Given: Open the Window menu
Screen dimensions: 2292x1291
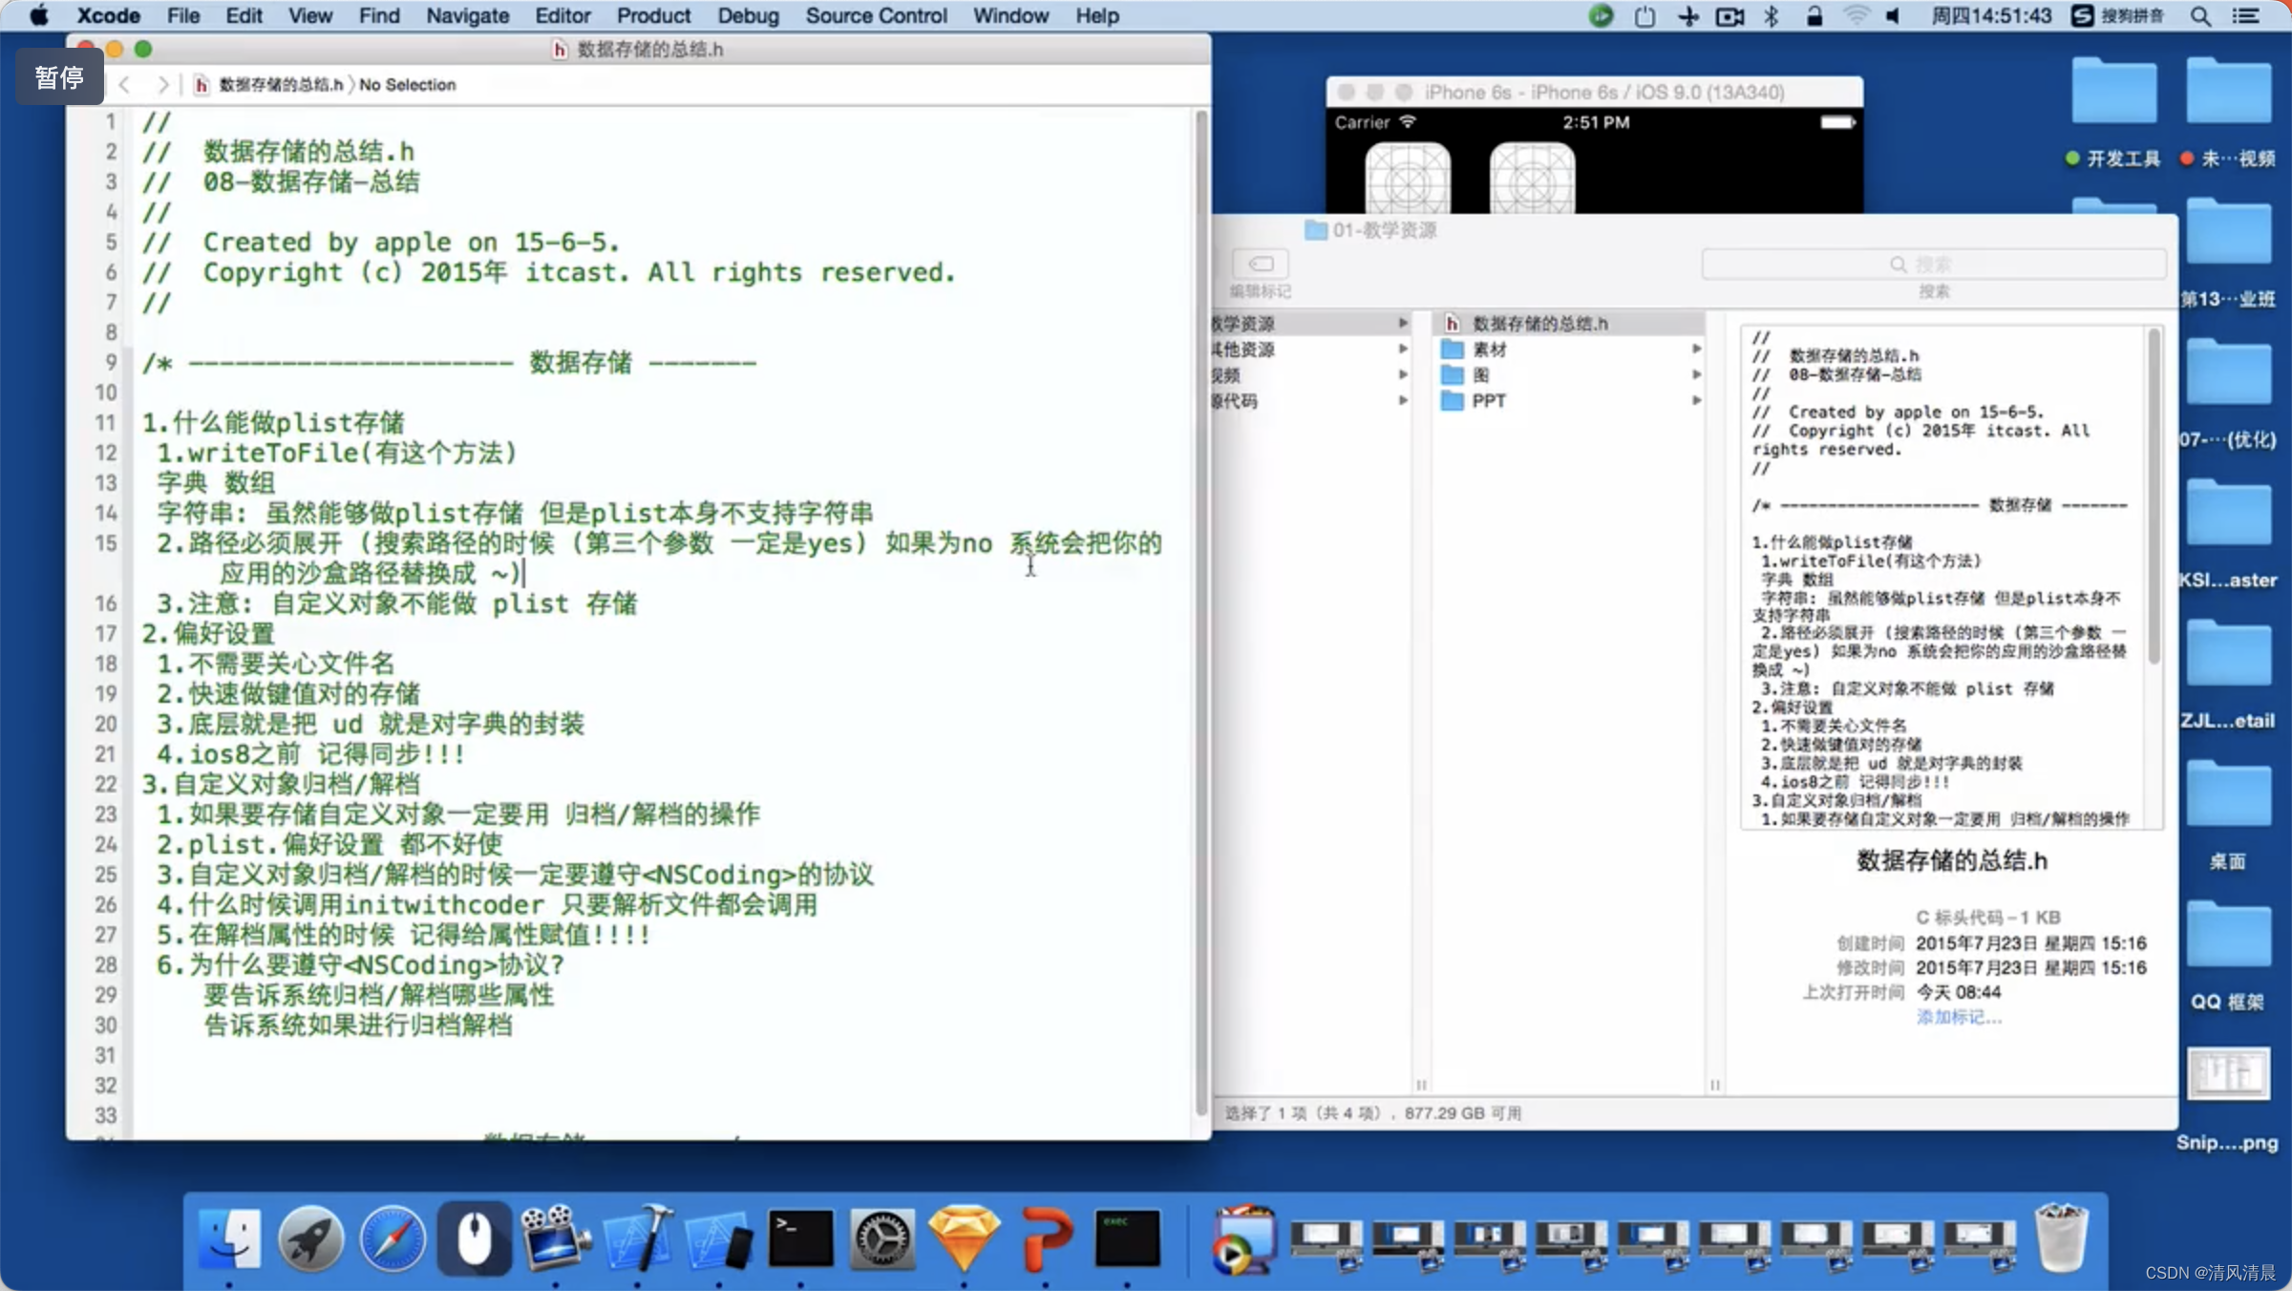Looking at the screenshot, I should [x=1010, y=15].
